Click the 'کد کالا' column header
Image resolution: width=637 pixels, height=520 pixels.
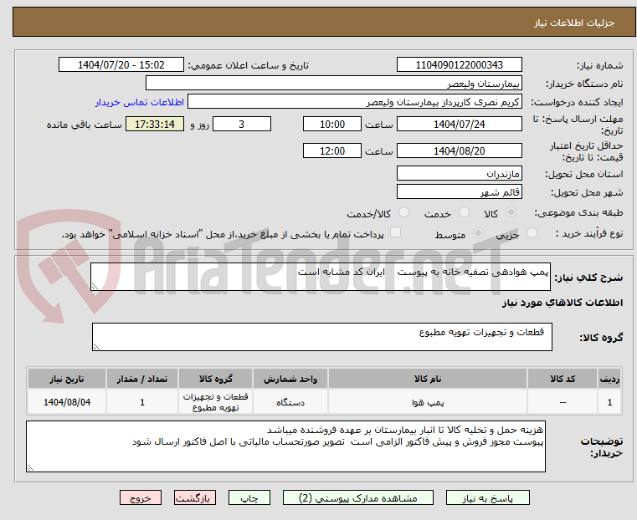click(x=563, y=379)
